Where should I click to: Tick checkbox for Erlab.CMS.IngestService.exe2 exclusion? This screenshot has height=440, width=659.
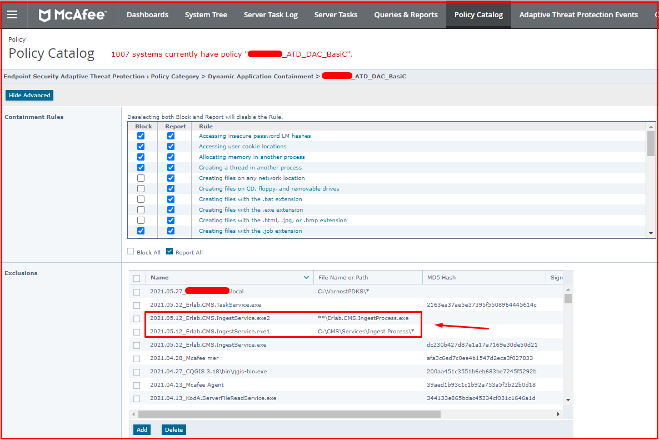click(137, 318)
